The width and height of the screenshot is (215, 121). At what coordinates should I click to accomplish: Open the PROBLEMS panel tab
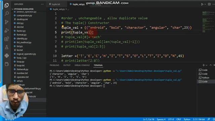click(x=54, y=65)
